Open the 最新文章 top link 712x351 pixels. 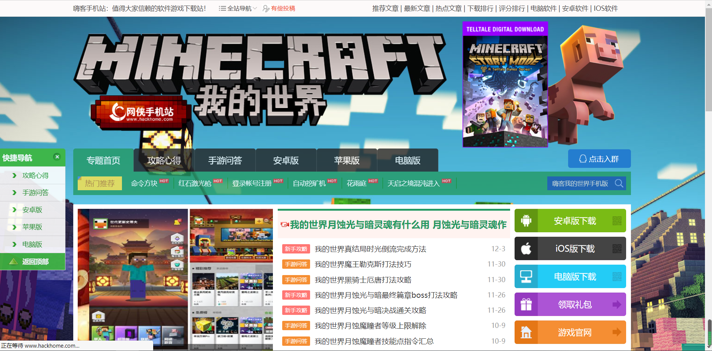coord(417,8)
